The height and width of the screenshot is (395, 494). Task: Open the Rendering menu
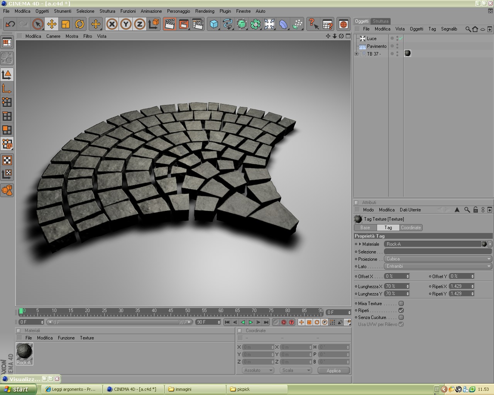[x=205, y=11]
